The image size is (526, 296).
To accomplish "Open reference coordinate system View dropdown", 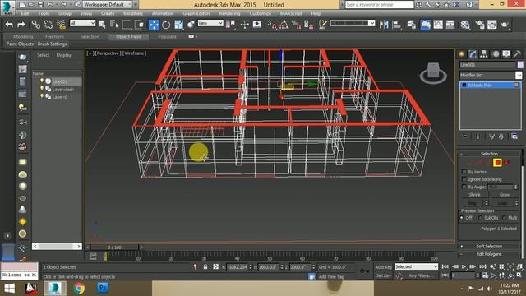I will pos(210,23).
